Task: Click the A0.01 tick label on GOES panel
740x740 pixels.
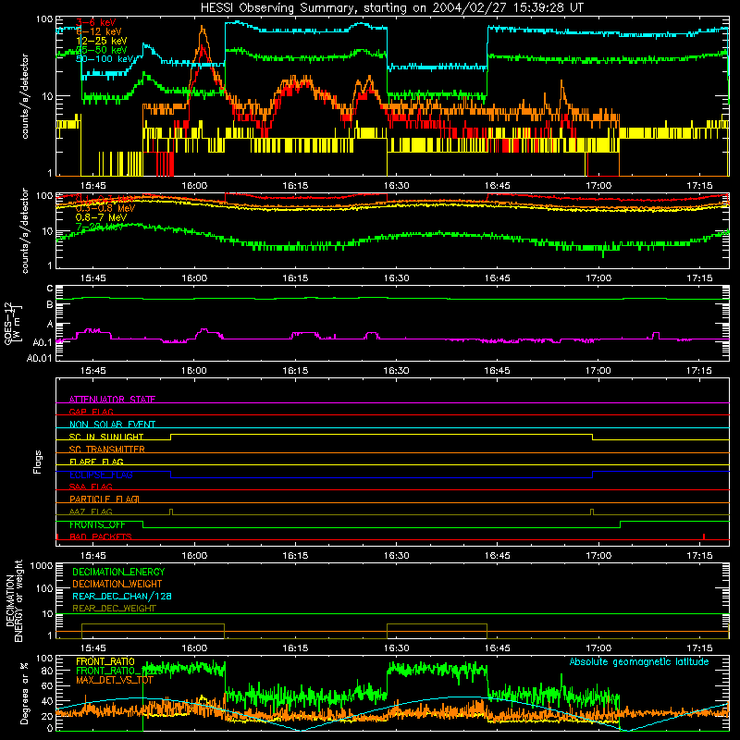Action: coord(39,358)
